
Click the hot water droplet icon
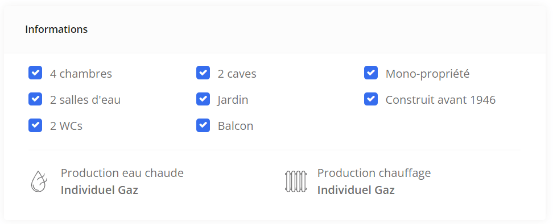click(x=39, y=181)
